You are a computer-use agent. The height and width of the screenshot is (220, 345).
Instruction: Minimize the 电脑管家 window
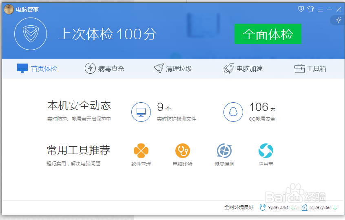(330, 9)
